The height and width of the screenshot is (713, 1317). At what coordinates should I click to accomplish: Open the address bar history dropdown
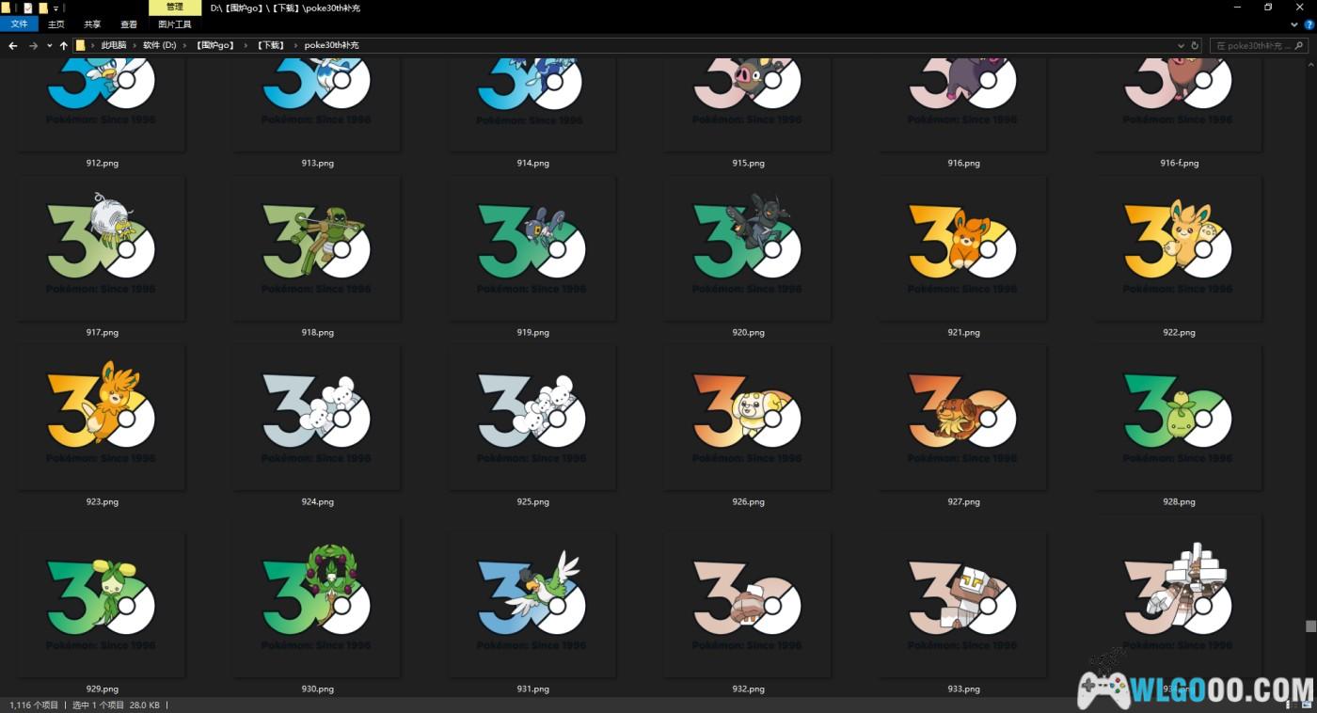pos(1182,45)
